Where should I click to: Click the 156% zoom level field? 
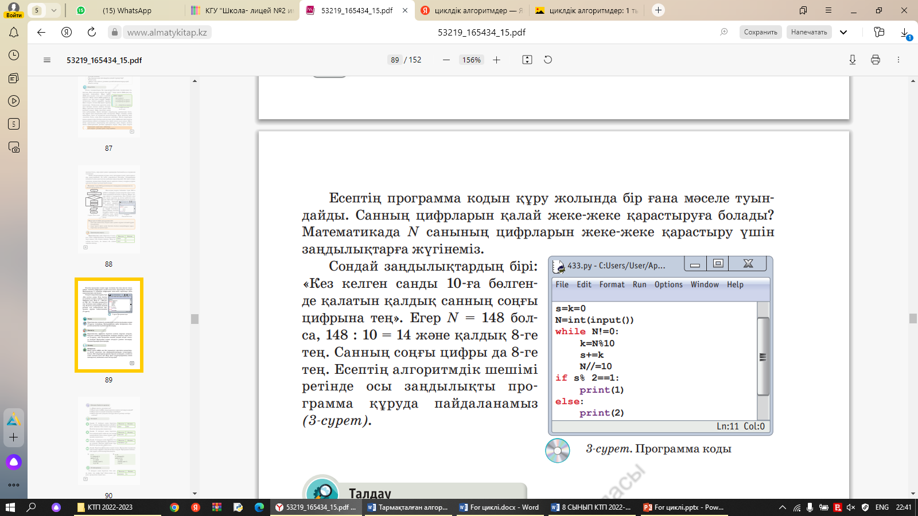pyautogui.click(x=472, y=60)
